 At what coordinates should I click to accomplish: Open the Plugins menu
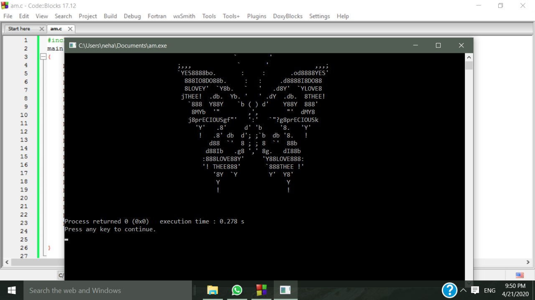pyautogui.click(x=257, y=16)
